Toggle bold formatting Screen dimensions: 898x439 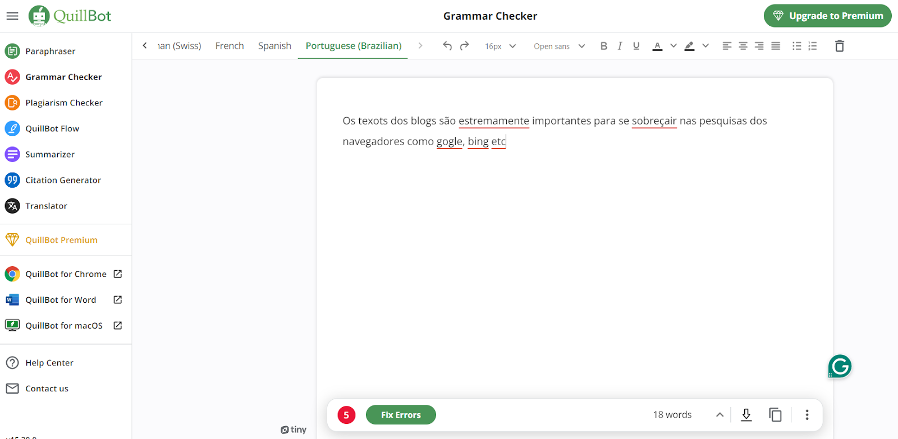(x=603, y=46)
